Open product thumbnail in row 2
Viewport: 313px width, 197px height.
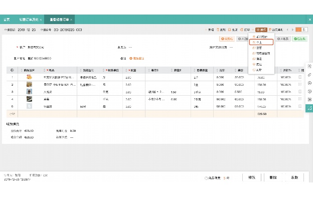tap(29, 84)
